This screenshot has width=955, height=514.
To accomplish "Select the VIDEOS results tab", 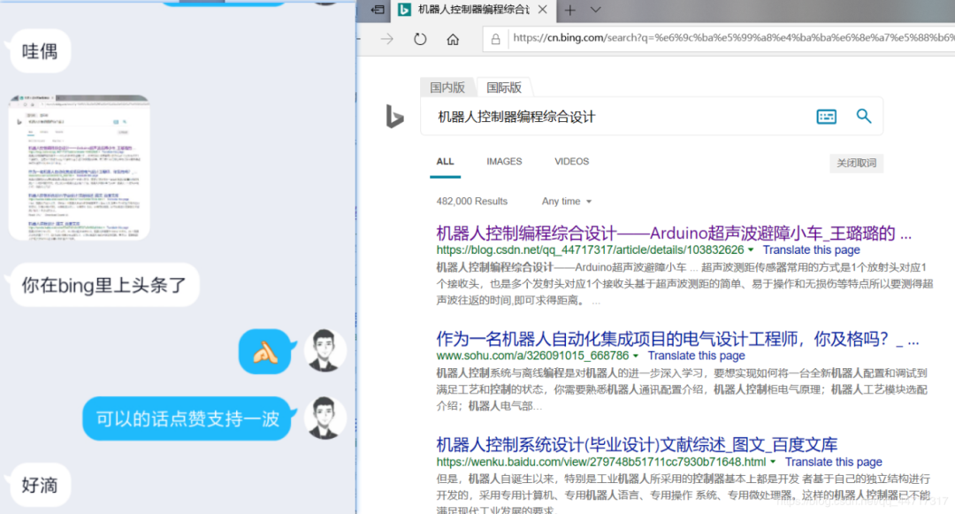I will 571,161.
